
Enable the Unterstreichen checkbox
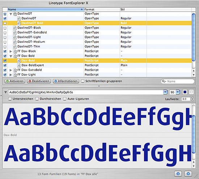click(10, 99)
